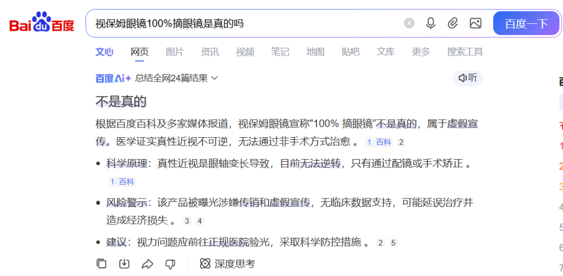Start 深度思考 deep thinking
563x276 pixels.
point(228,264)
